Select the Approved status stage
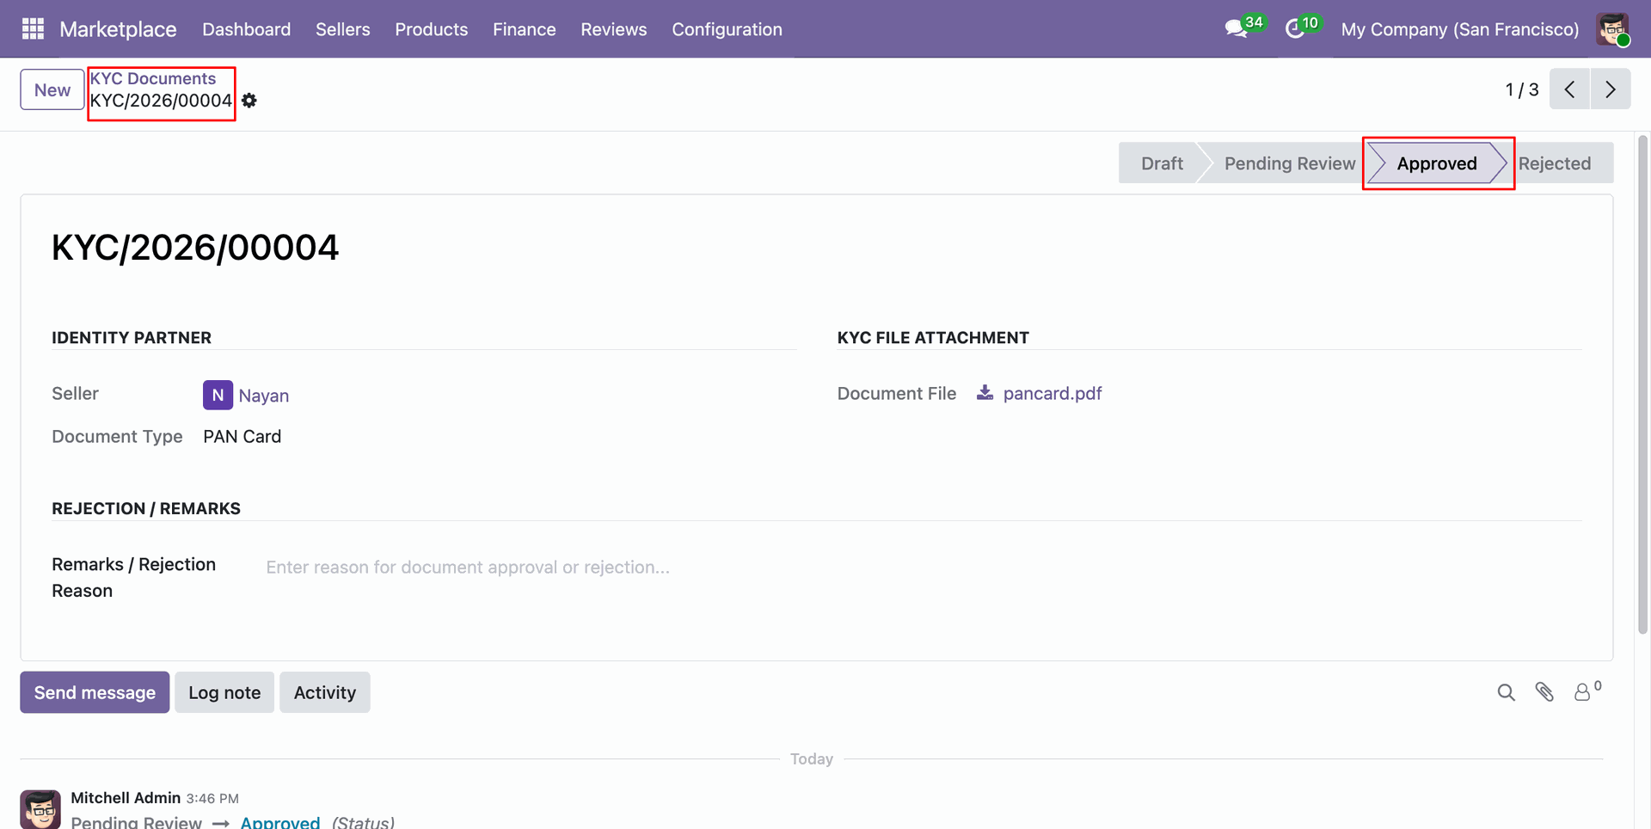The height and width of the screenshot is (829, 1651). pyautogui.click(x=1437, y=163)
